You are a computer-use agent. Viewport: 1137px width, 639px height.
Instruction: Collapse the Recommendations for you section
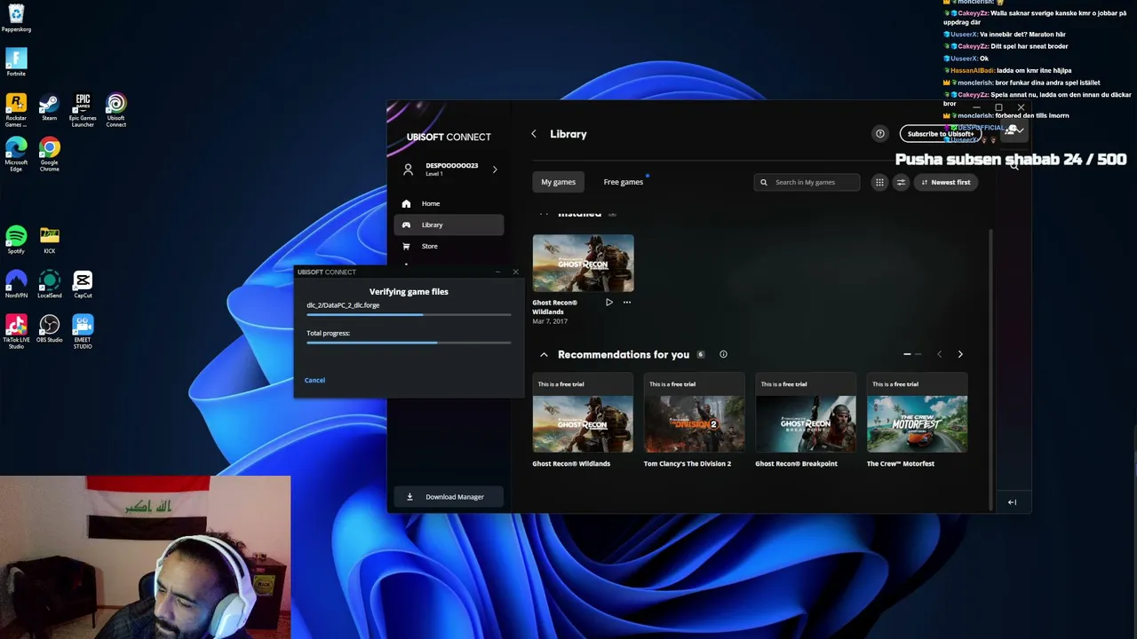[x=544, y=354]
